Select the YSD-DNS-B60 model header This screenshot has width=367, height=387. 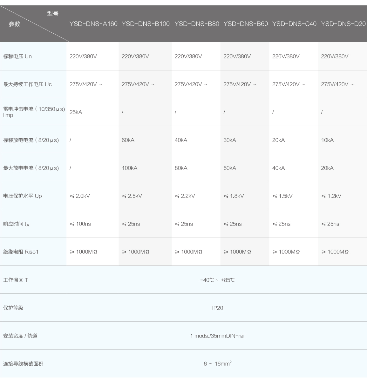pos(245,24)
